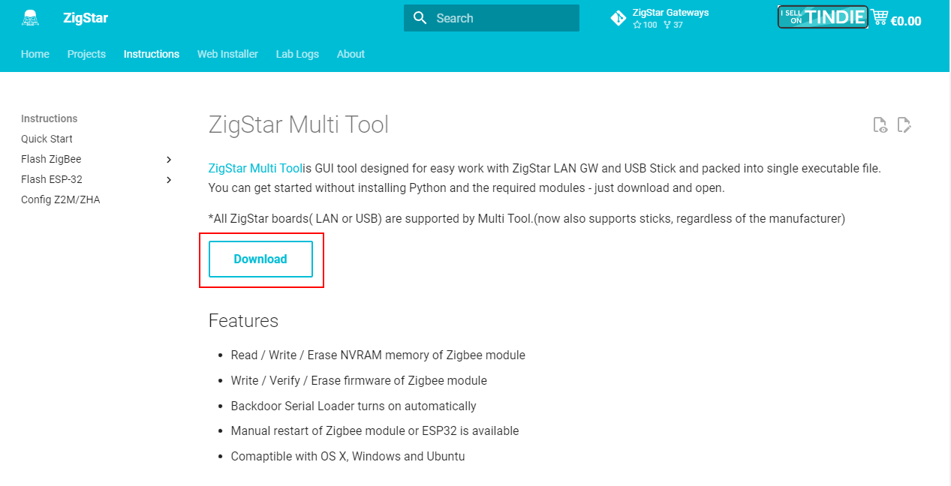Click the ZigStar logo icon
The image size is (951, 486).
(x=30, y=18)
